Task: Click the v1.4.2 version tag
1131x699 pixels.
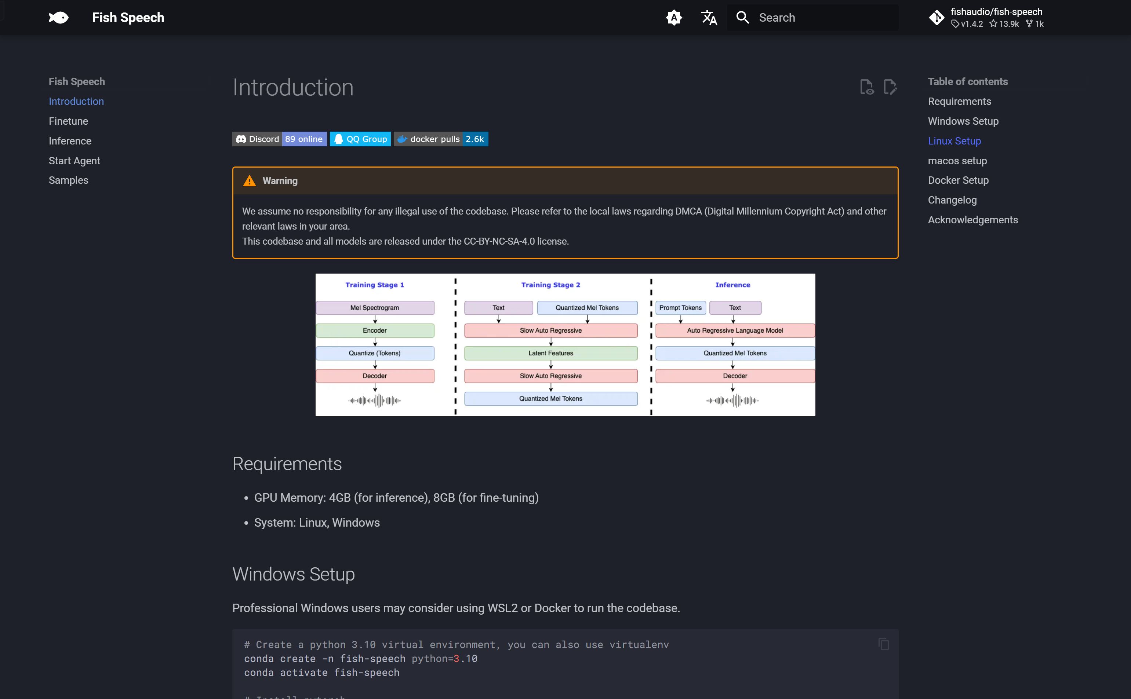Action: point(967,23)
